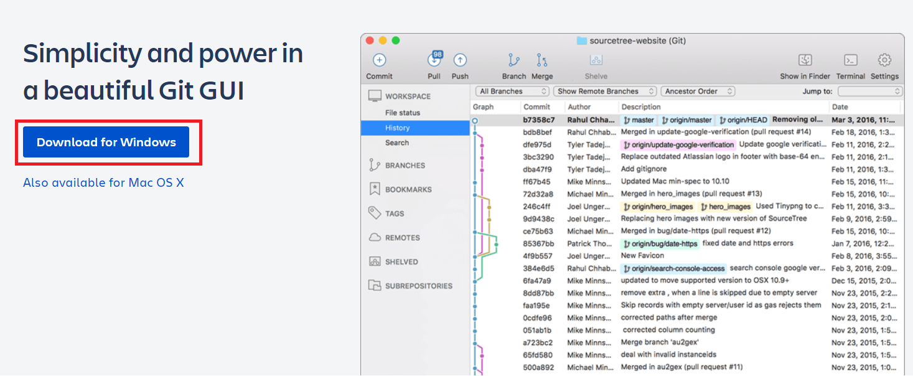Click the top commit node in graph
The height and width of the screenshot is (376, 913).
475,120
